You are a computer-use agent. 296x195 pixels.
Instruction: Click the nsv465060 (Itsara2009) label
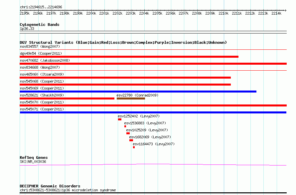(42, 74)
